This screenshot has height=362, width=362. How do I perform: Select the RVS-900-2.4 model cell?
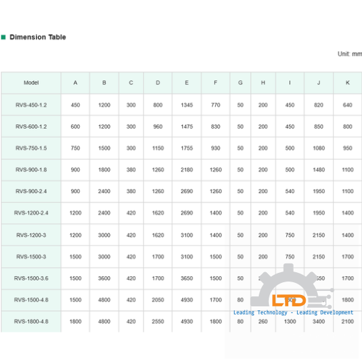(31, 191)
